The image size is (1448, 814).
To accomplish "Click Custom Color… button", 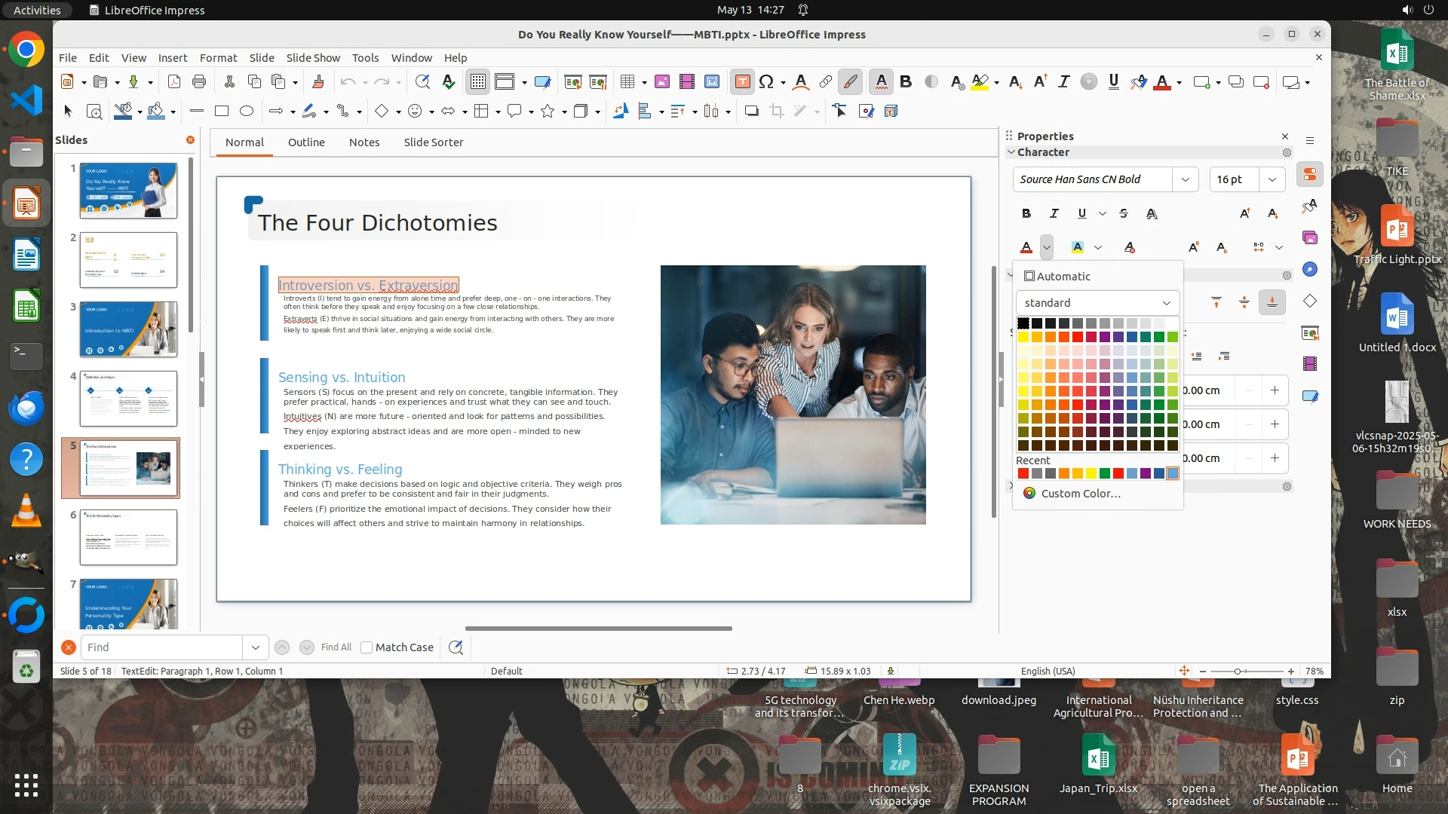I will pos(1080,493).
